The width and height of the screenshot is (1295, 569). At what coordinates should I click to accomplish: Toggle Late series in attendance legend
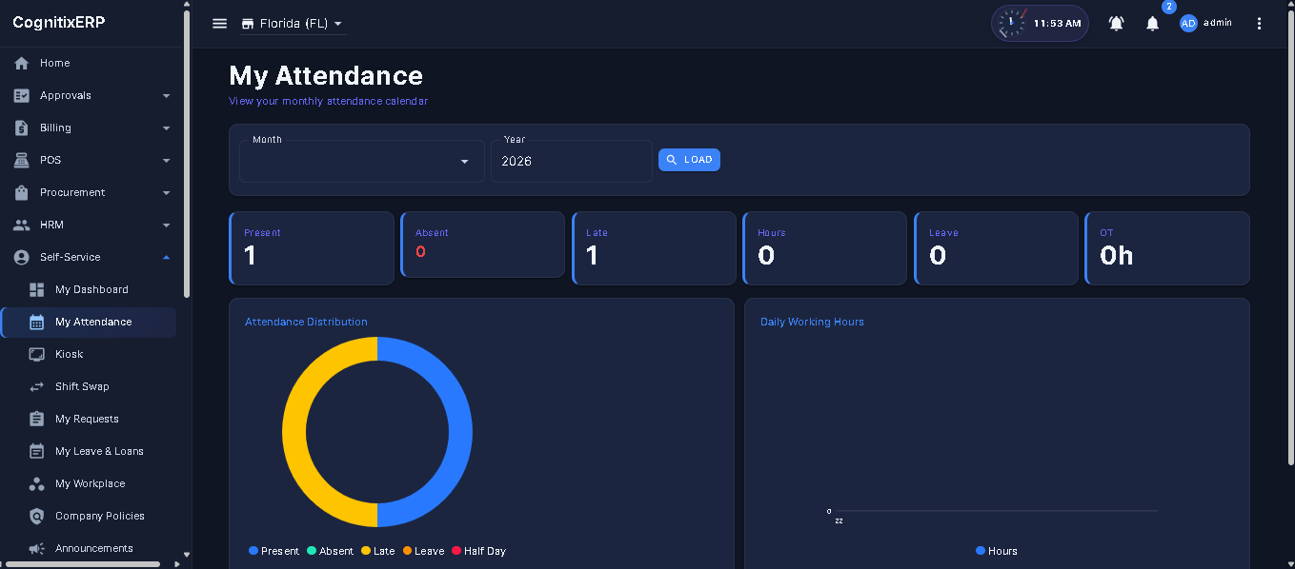[377, 551]
